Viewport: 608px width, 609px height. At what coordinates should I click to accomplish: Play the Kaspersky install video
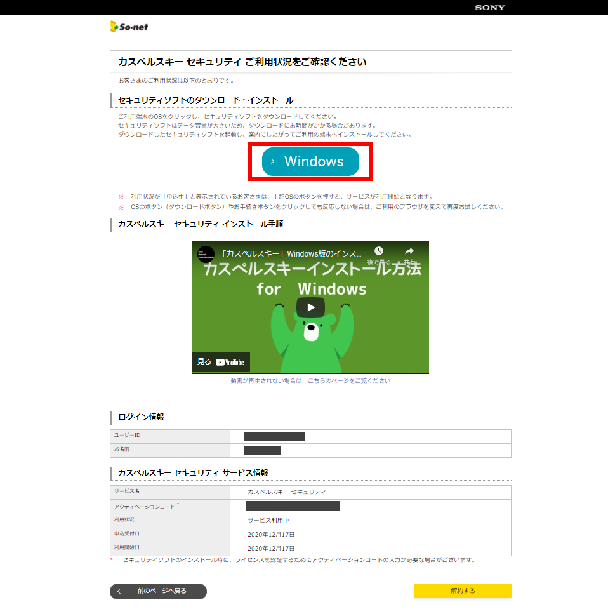pyautogui.click(x=310, y=307)
